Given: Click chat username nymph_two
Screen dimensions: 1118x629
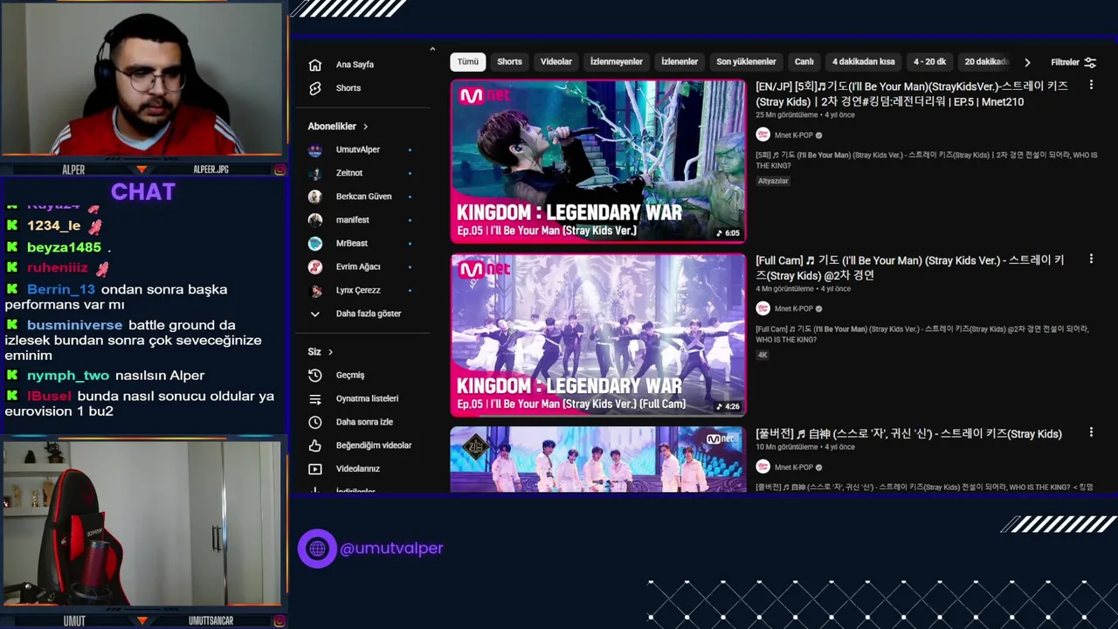Looking at the screenshot, I should coord(68,376).
